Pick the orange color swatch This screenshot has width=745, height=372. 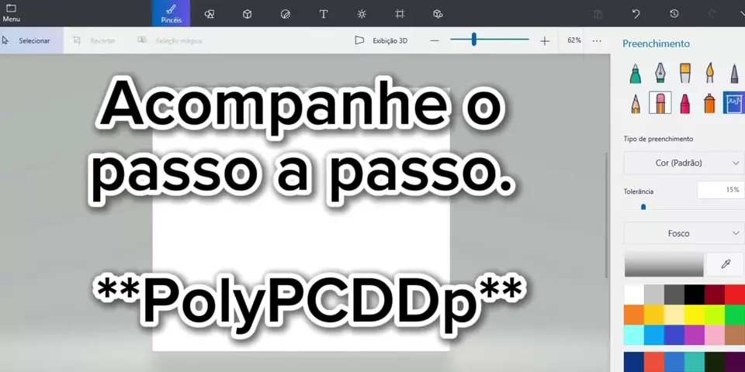click(634, 315)
